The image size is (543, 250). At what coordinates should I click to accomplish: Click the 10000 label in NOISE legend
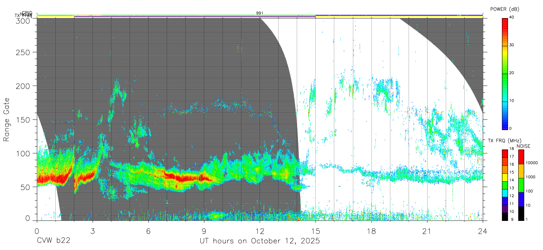coord(532,163)
